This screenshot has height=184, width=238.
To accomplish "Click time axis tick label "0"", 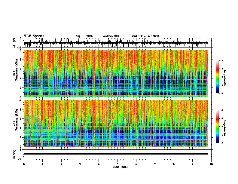I will coord(24,164).
